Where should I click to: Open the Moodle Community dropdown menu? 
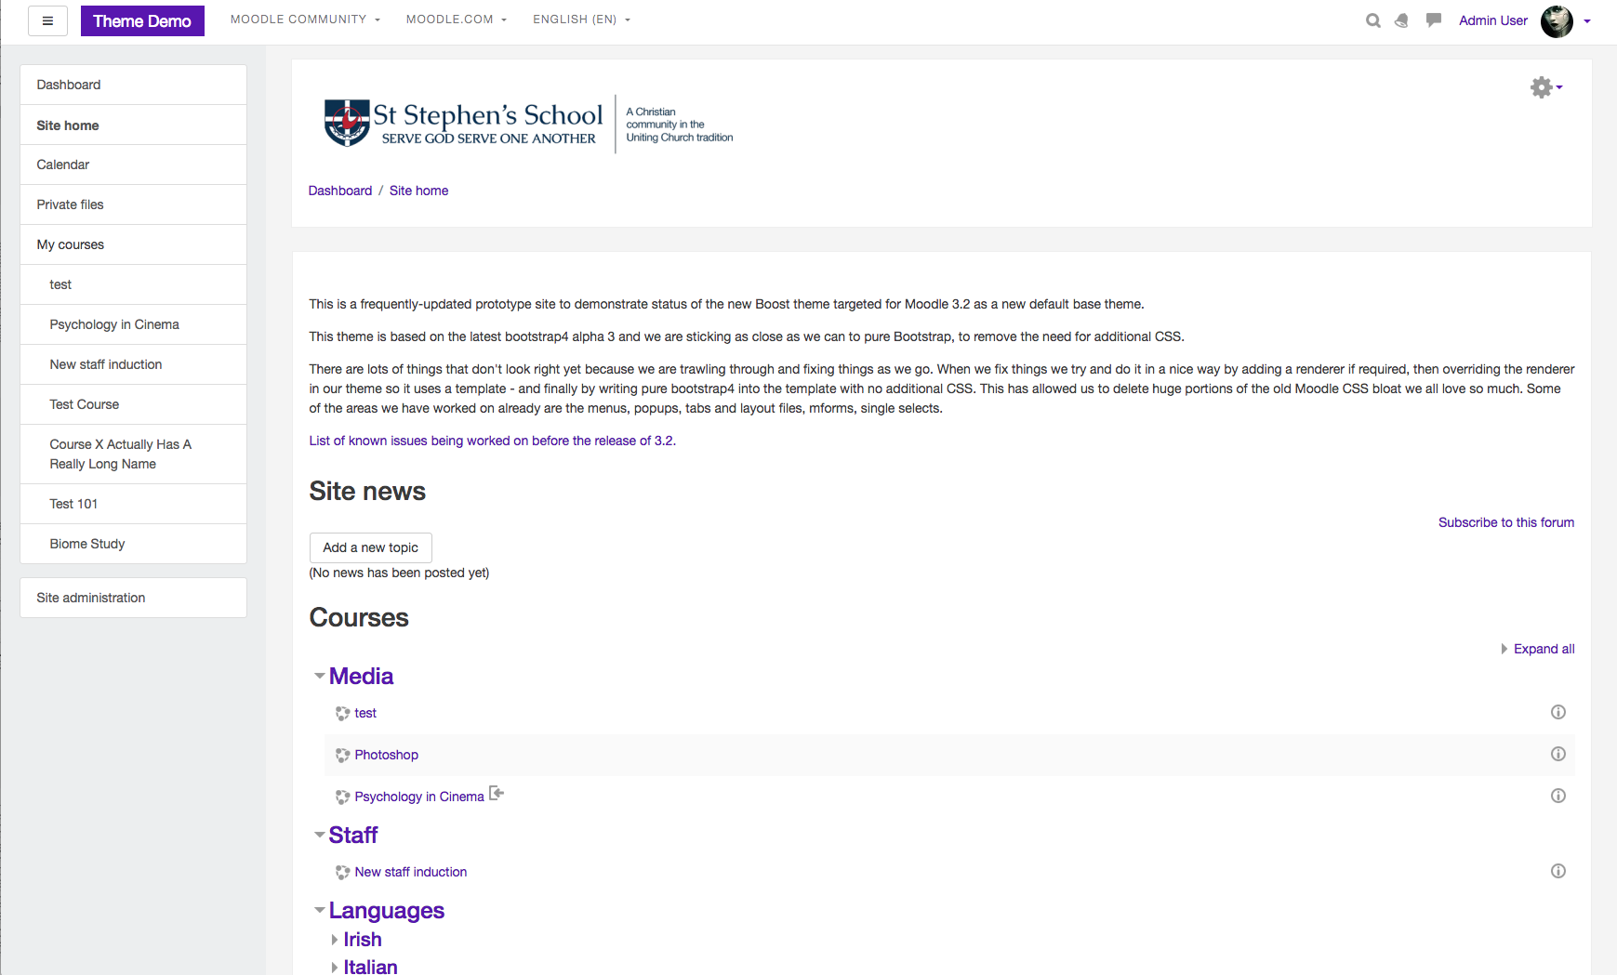pyautogui.click(x=305, y=20)
